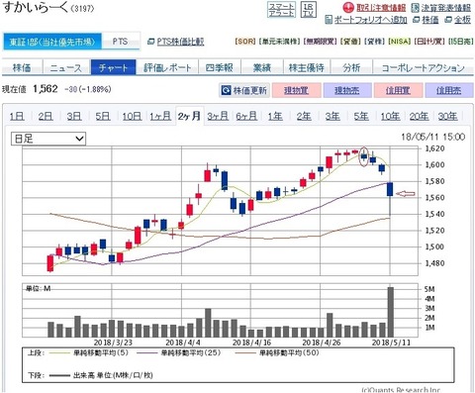Select the 3年 chart period

coord(332,116)
